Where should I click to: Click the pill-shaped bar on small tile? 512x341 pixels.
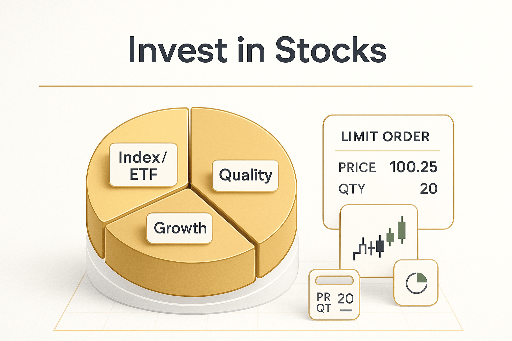[x=334, y=280]
